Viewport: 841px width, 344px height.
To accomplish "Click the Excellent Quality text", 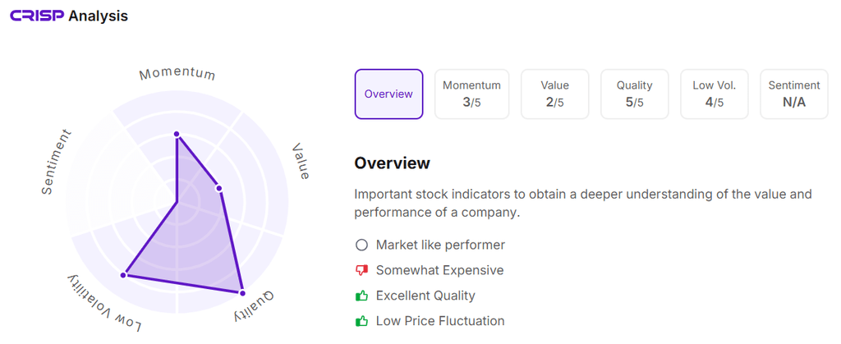I will click(425, 296).
